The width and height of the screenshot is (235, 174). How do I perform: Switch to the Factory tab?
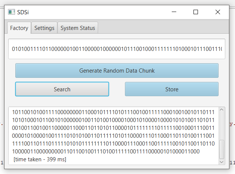pos(19,28)
